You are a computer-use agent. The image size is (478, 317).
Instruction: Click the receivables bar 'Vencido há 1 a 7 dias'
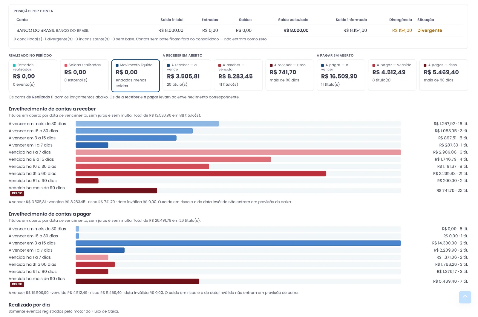238,152
